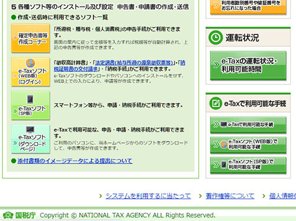Open 個人情報 footer link at right edge
296x221 pixels.
coord(282,196)
